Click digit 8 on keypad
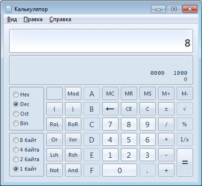This screenshot has width=202, height=186. (129, 124)
